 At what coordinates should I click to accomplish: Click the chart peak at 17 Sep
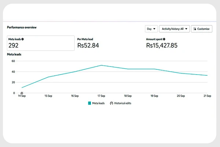pyautogui.click(x=101, y=65)
